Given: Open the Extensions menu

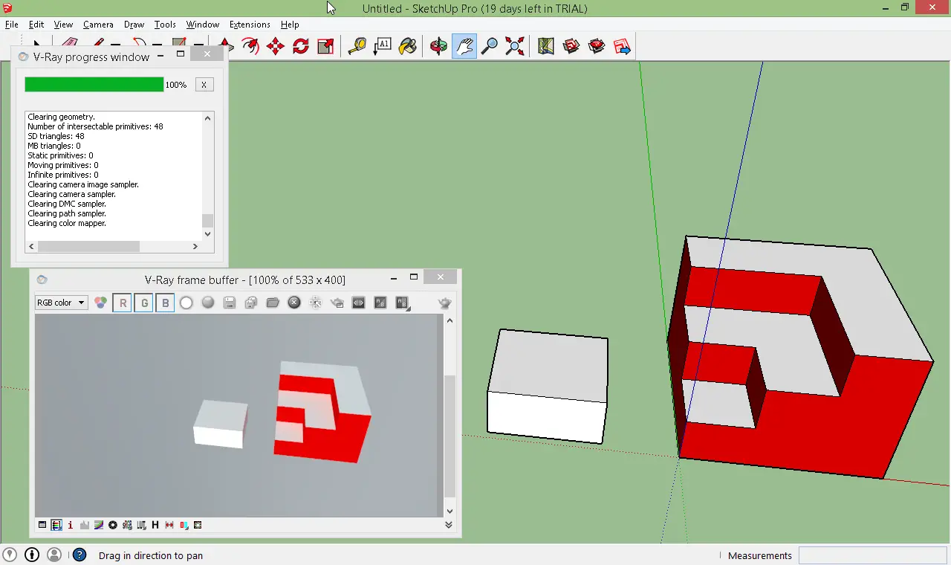Looking at the screenshot, I should (x=250, y=25).
